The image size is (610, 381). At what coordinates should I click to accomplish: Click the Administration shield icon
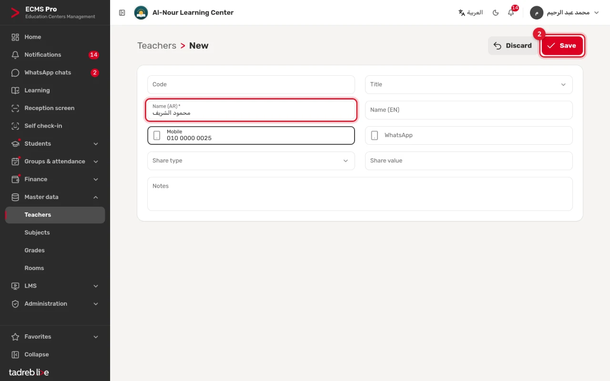pyautogui.click(x=15, y=304)
